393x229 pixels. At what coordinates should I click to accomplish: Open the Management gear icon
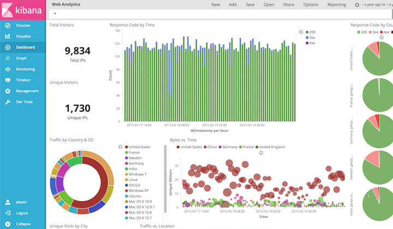pos(8,91)
